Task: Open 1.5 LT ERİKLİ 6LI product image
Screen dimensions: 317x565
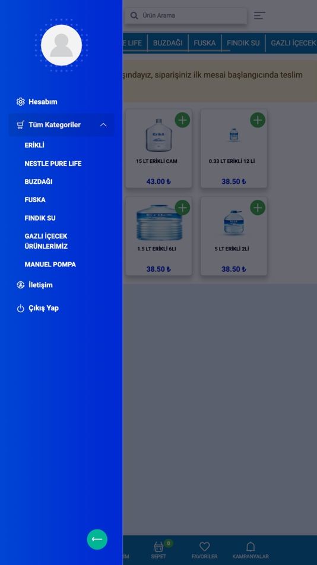Action: [x=159, y=222]
